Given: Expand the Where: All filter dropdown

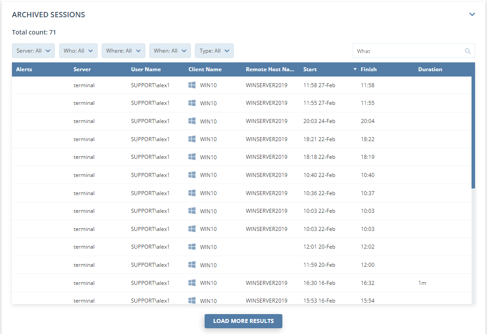Looking at the screenshot, I should [x=123, y=51].
